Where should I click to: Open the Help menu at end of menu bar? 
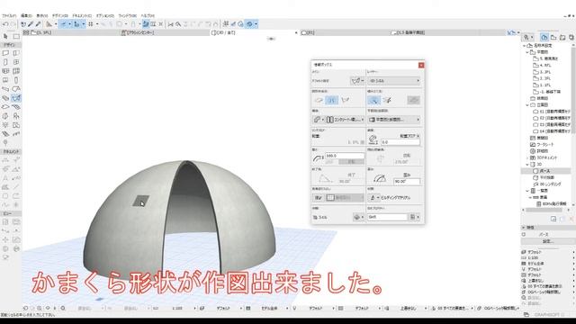pyautogui.click(x=148, y=16)
